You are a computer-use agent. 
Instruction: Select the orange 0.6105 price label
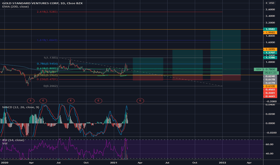coord(270,86)
